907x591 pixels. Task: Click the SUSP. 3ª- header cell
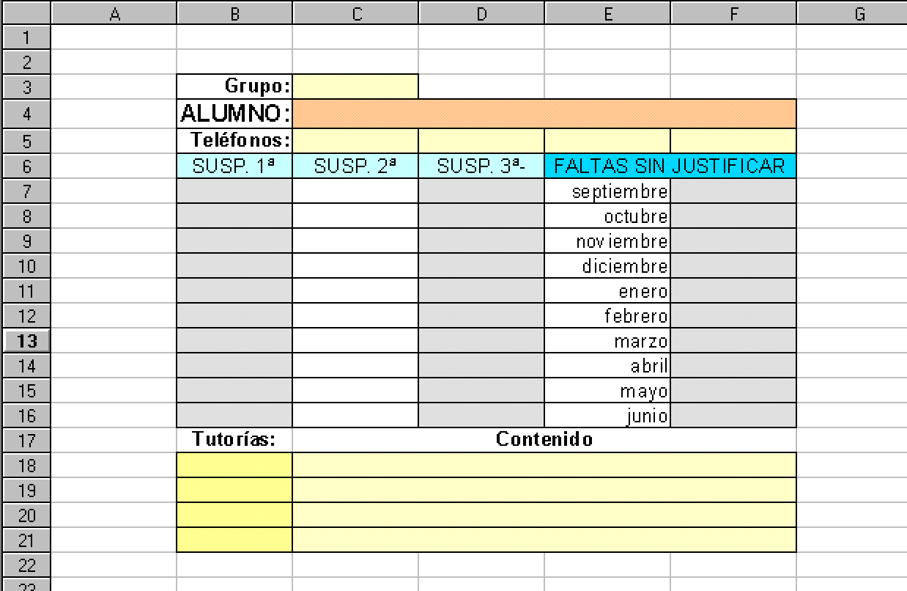481,166
